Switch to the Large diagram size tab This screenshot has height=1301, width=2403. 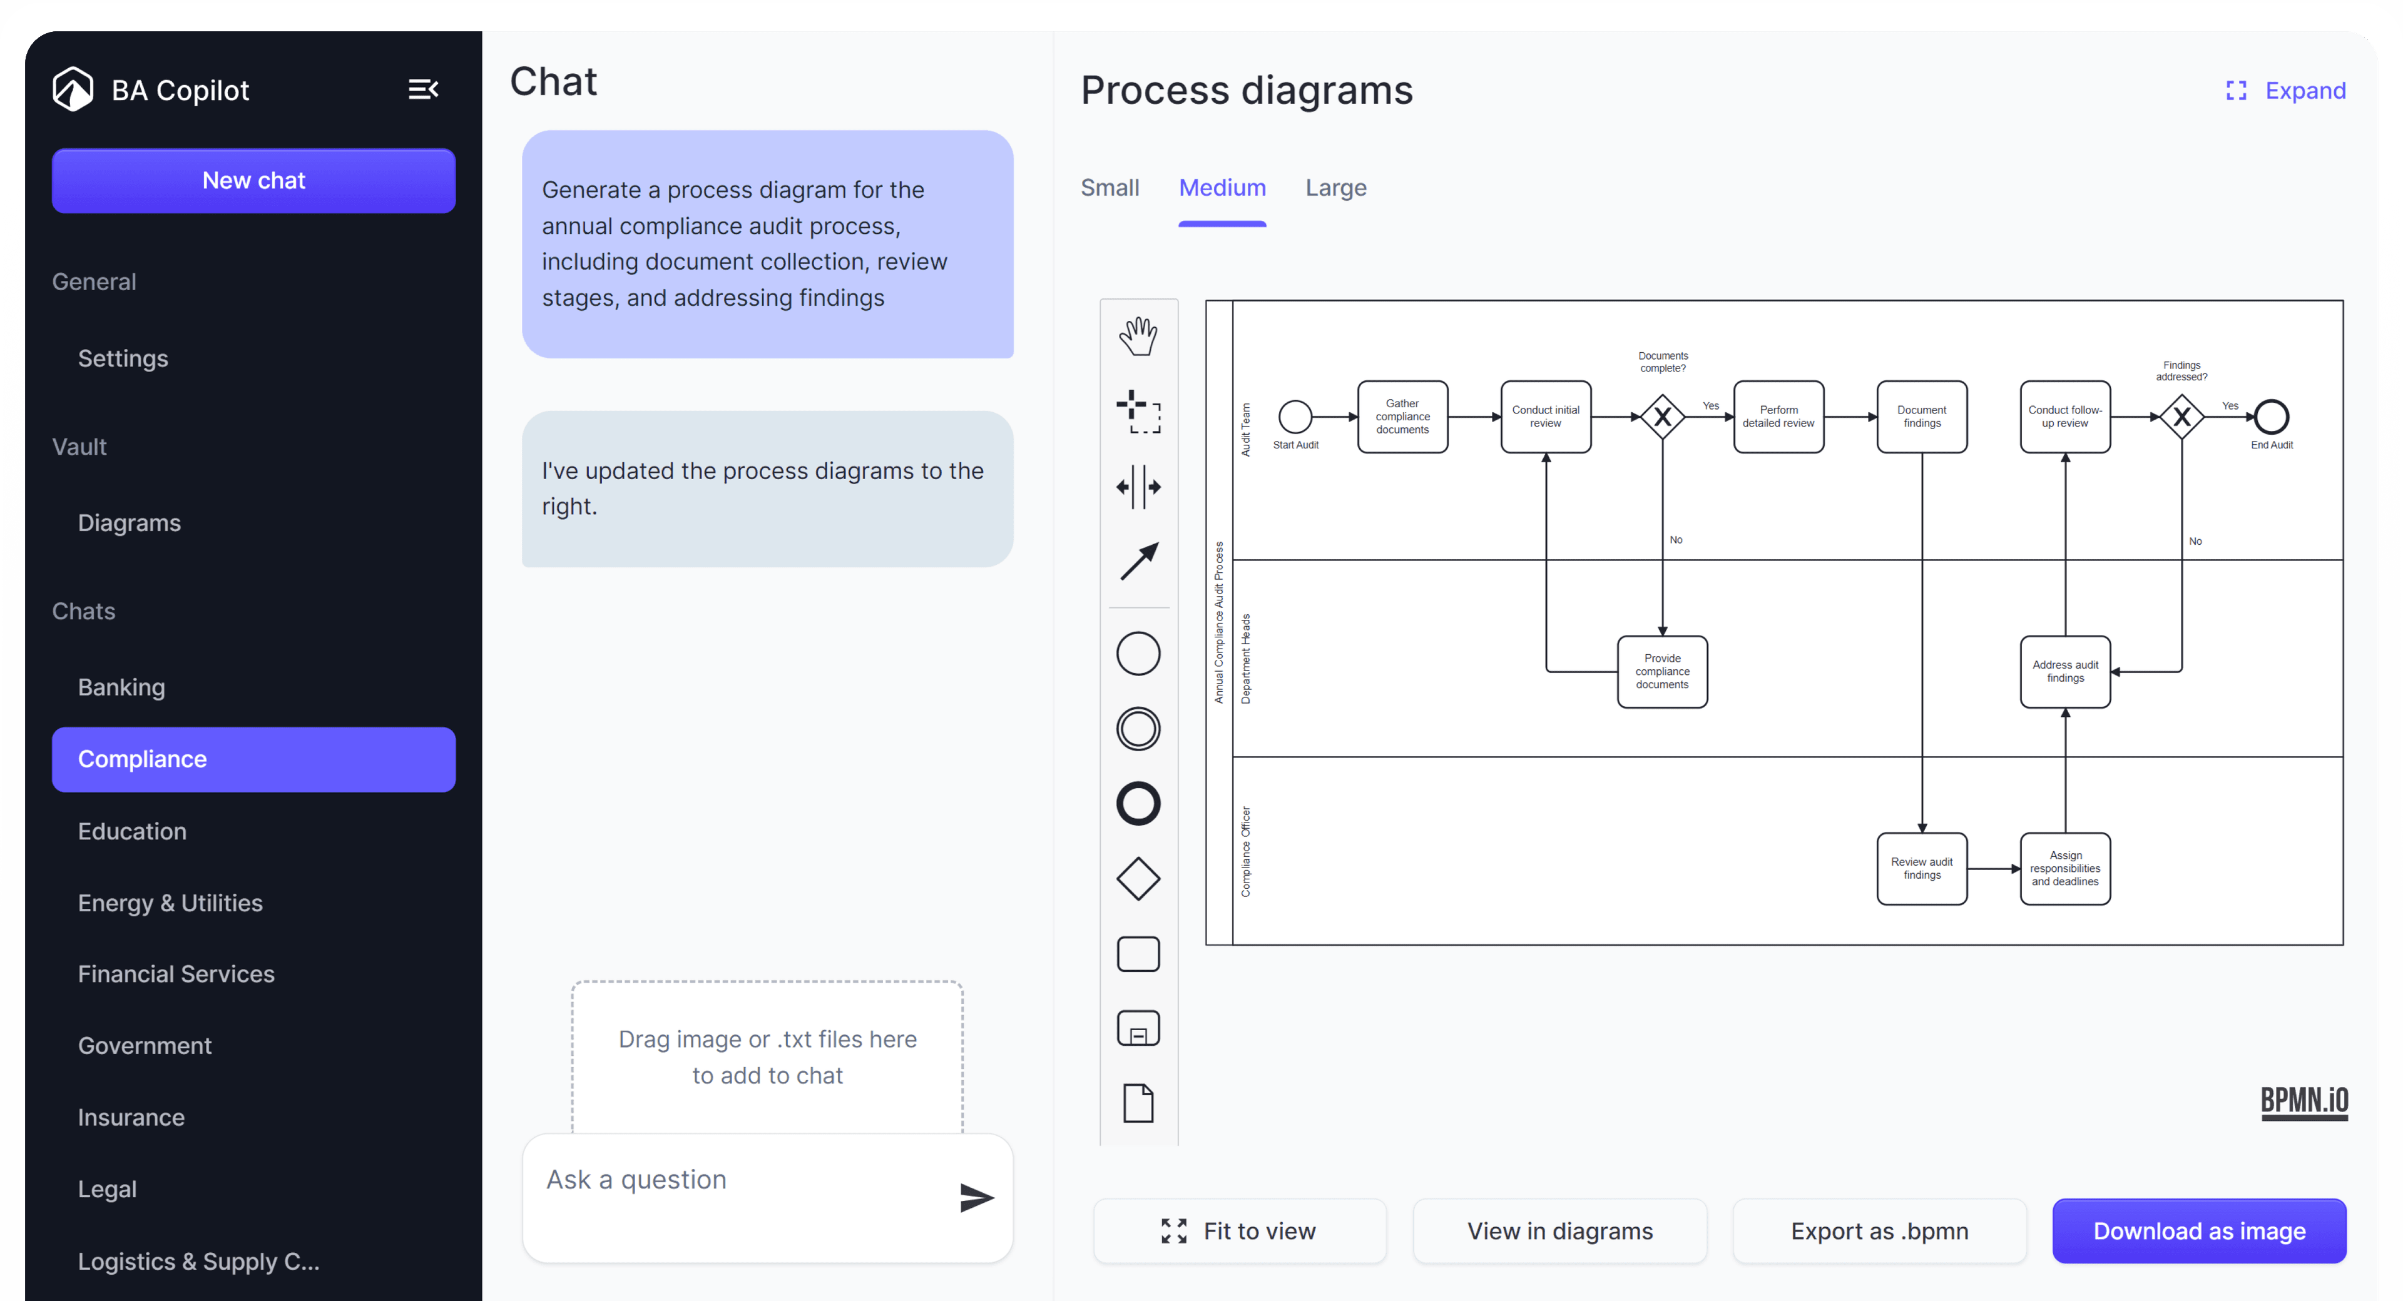click(1336, 188)
